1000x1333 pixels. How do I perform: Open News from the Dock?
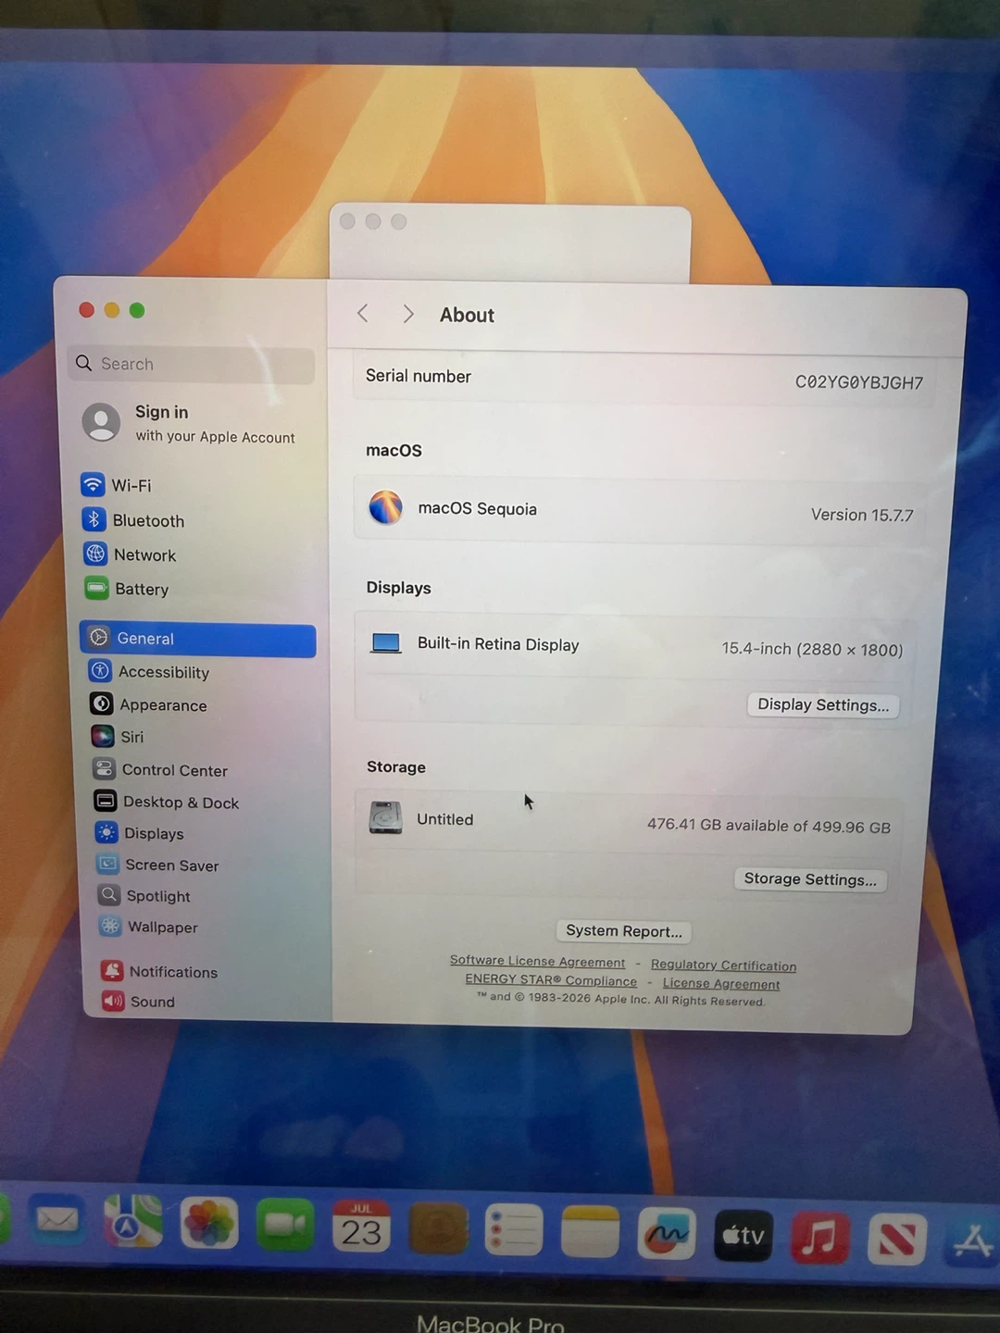pyautogui.click(x=897, y=1239)
